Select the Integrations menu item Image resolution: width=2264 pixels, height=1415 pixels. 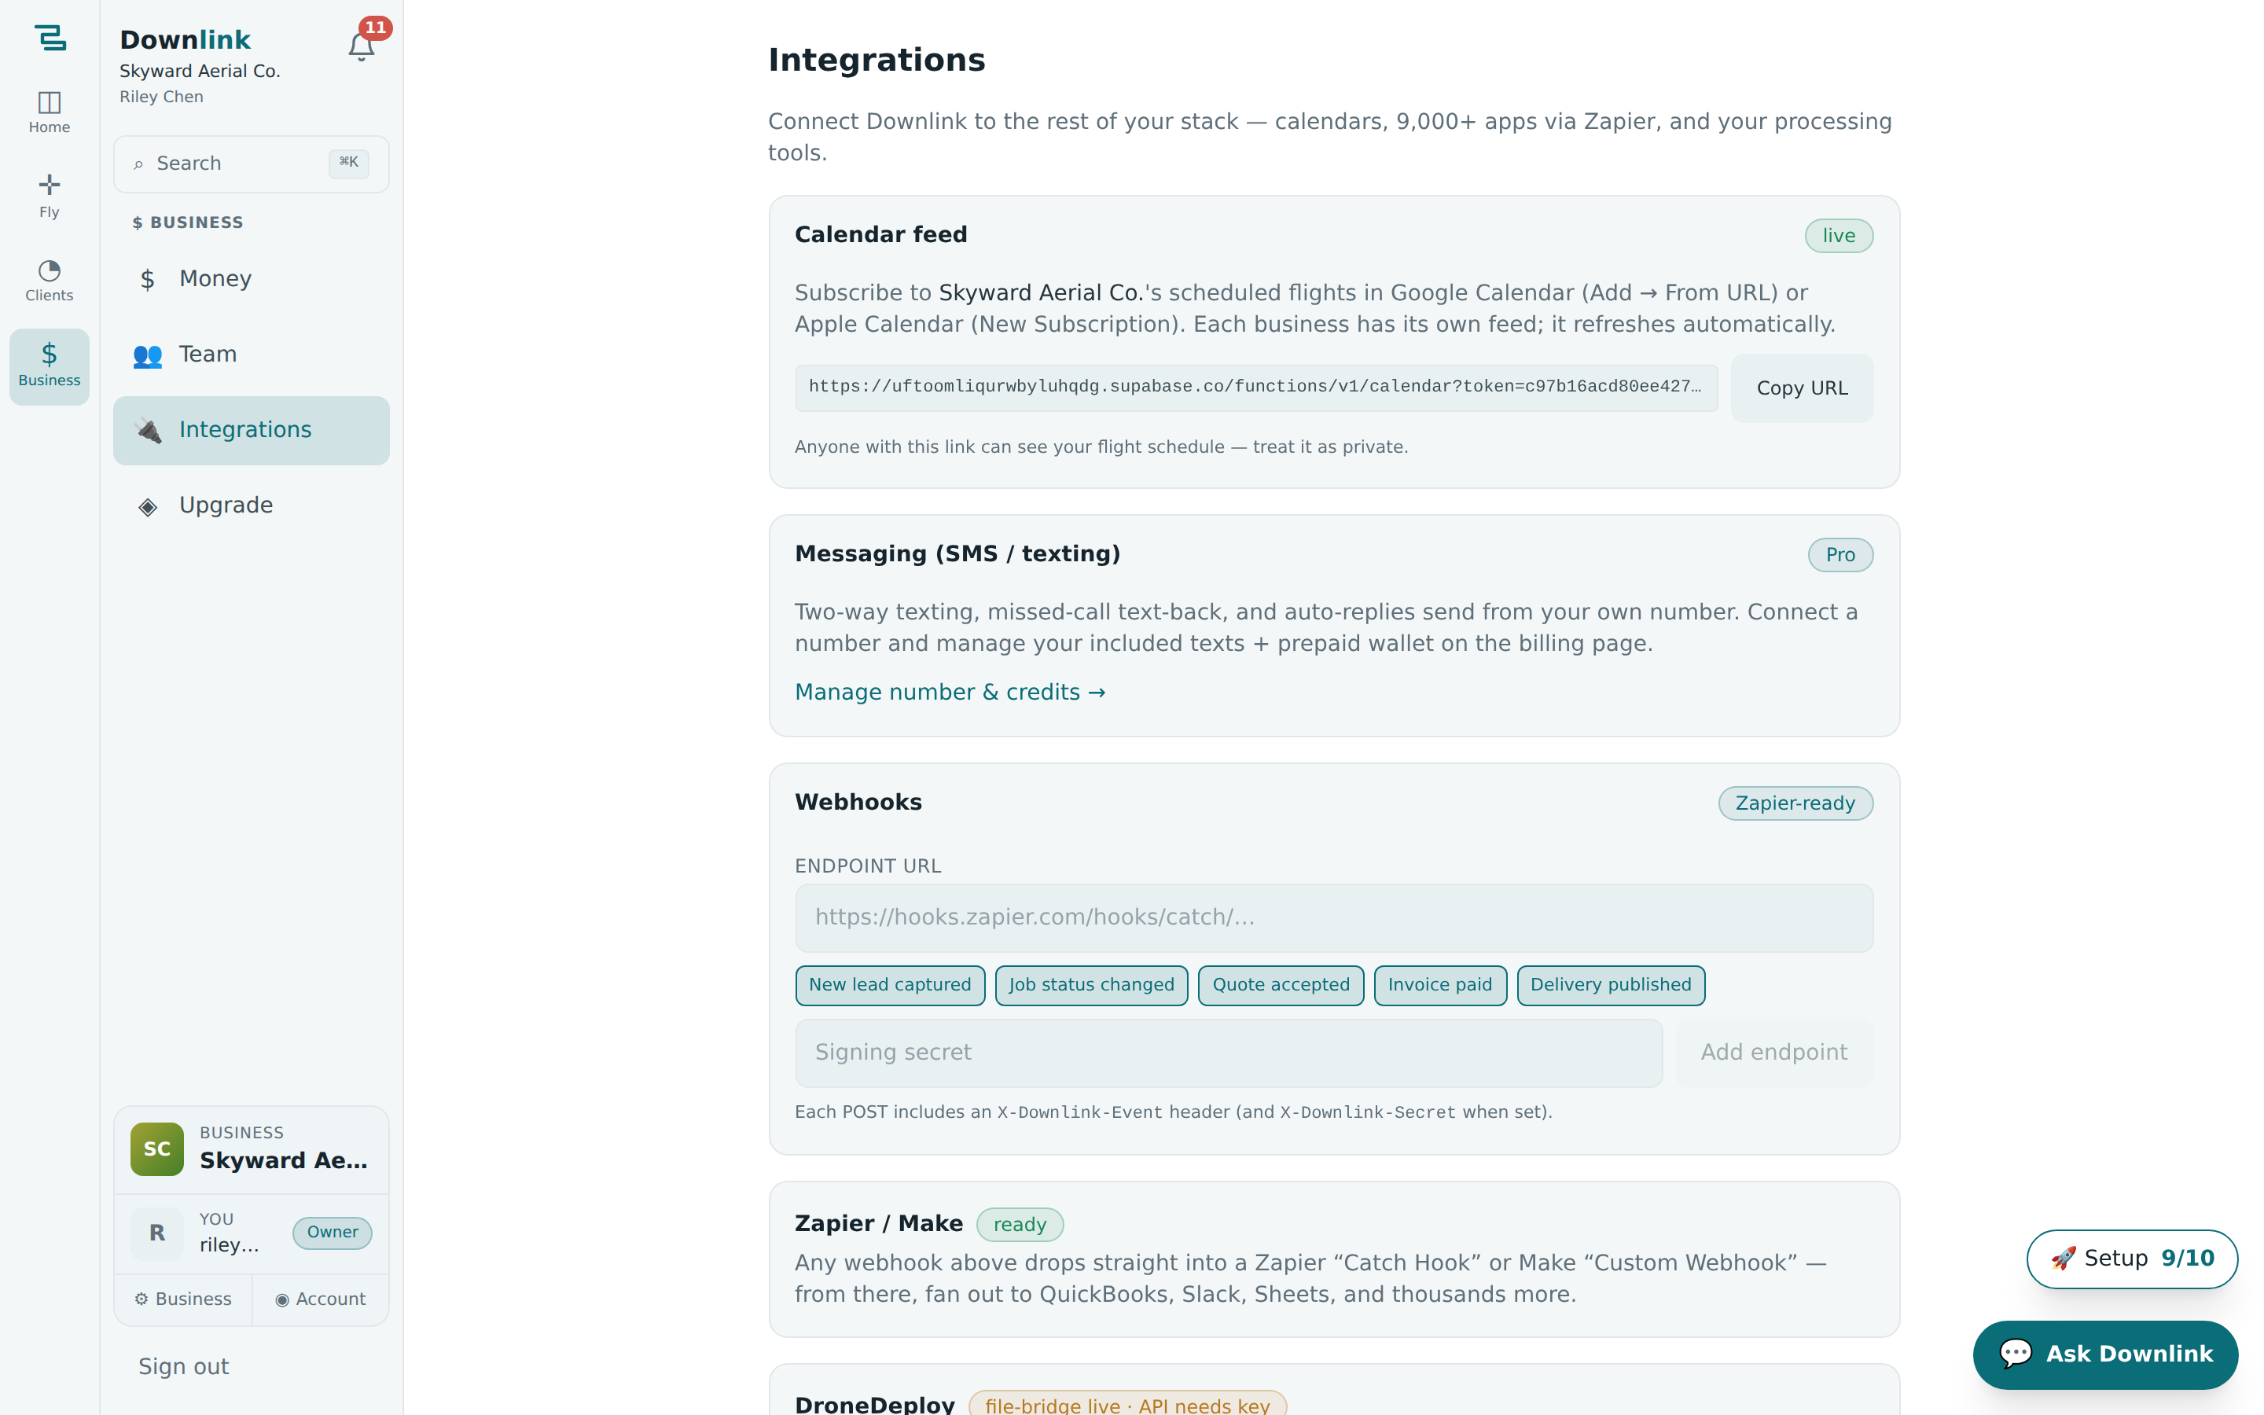251,431
